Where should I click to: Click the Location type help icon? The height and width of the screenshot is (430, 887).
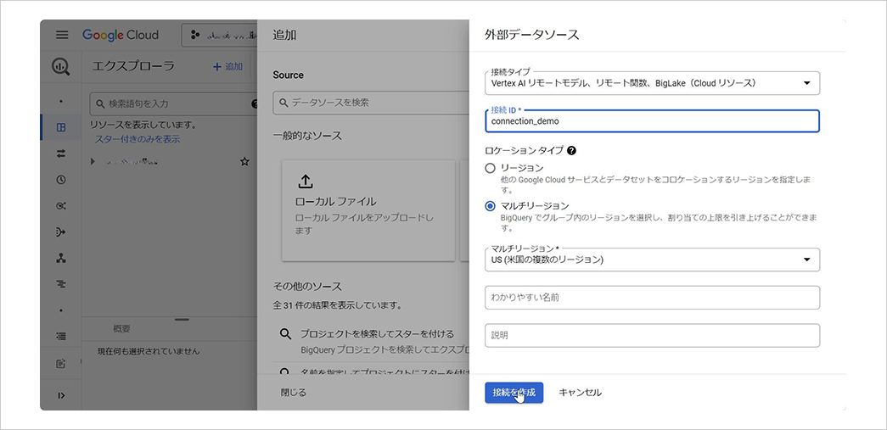click(x=571, y=150)
